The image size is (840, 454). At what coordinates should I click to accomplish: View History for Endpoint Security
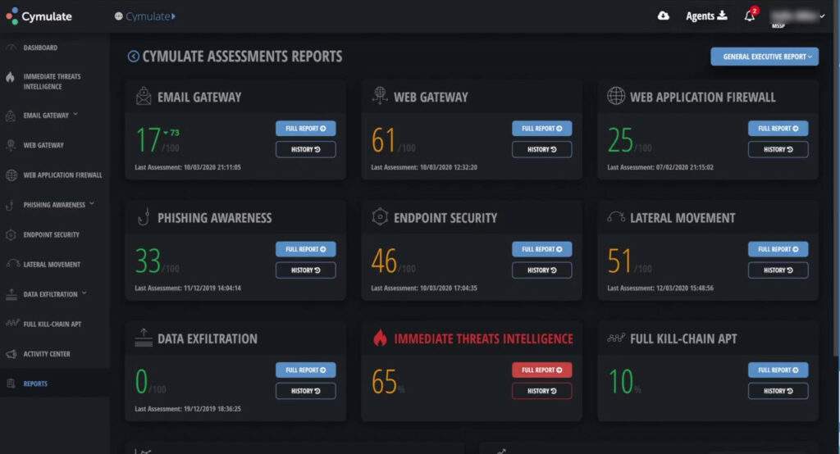pos(541,270)
